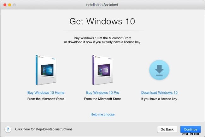This screenshot has height=137, width=205.
Task: Close the Installation Assistant window
Action: tap(5, 5)
